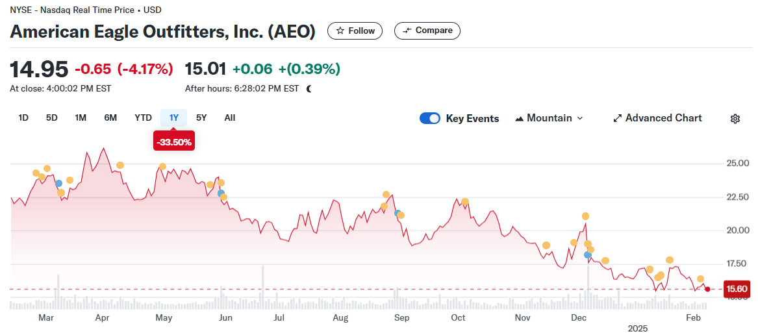Click the American Eagle Outfitters title
Viewport: 758px width, 335px height.
point(162,31)
